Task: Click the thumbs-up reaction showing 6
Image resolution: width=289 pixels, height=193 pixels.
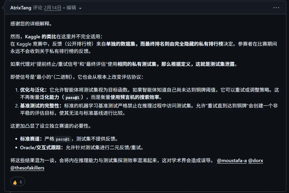Action: (17, 182)
